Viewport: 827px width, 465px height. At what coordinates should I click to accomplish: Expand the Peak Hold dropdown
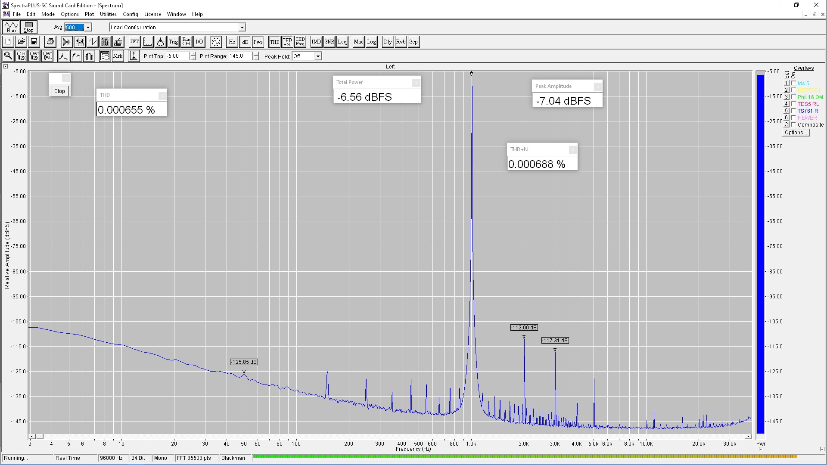tap(318, 56)
